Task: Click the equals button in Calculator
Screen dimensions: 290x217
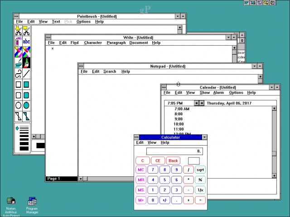Action: [200, 200]
